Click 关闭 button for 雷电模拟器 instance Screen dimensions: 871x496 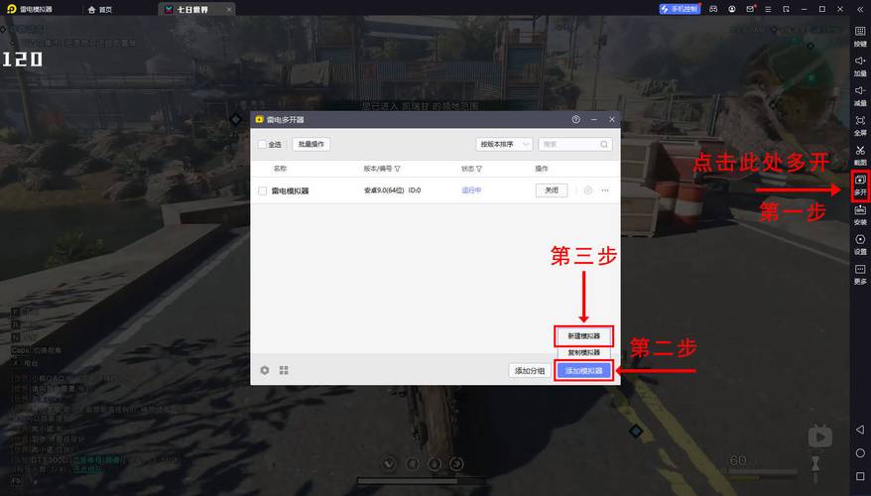click(552, 190)
